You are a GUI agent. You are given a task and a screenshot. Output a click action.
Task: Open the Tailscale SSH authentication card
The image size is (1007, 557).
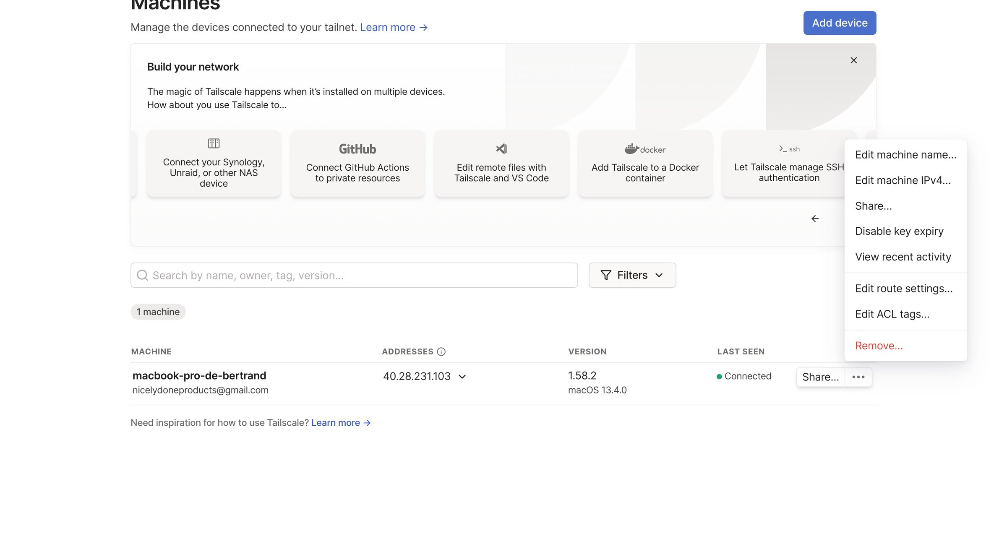pyautogui.click(x=783, y=163)
